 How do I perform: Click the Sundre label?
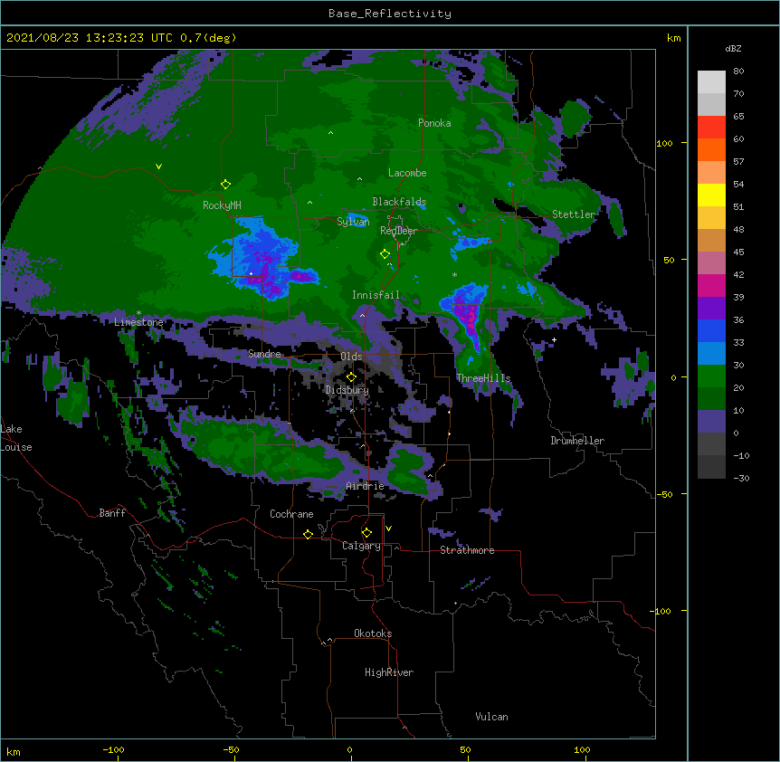click(264, 354)
